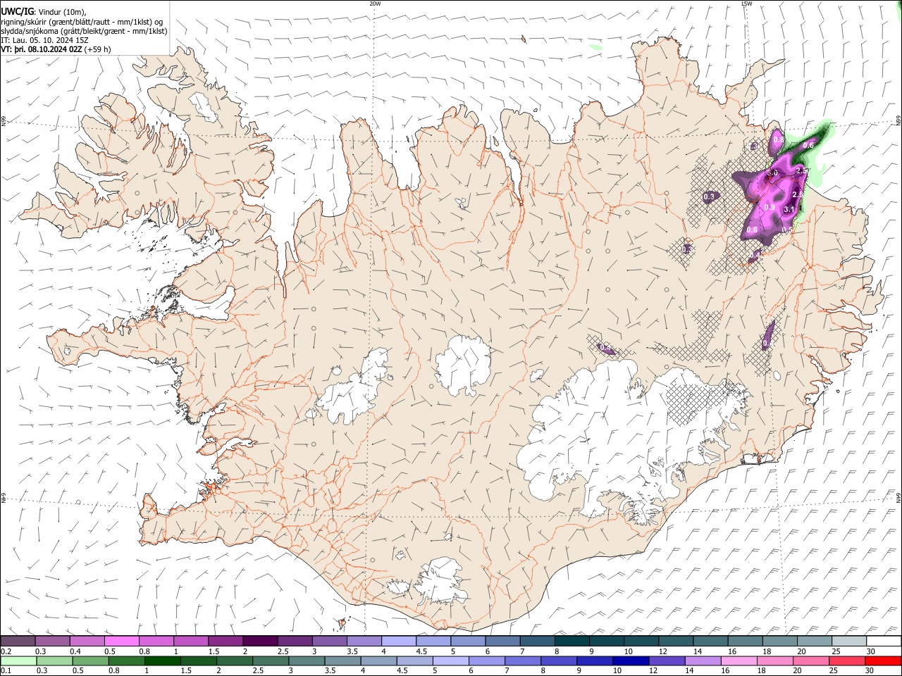The image size is (902, 676).
Task: Click the lavender 4 swatch in the snow legend
Action: coord(398,641)
